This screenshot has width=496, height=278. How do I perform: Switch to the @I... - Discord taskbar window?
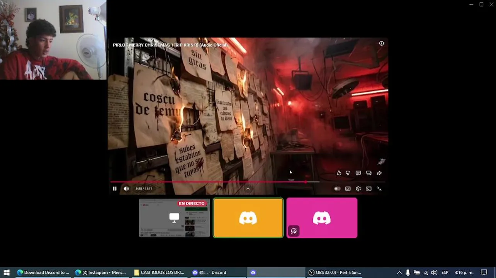point(217,273)
